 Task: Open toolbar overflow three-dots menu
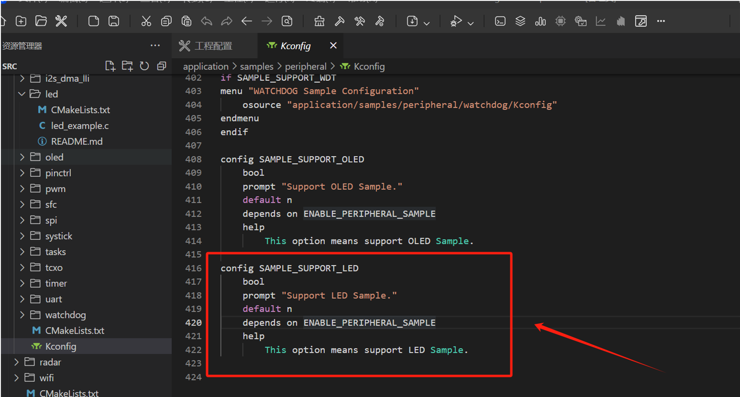661,21
